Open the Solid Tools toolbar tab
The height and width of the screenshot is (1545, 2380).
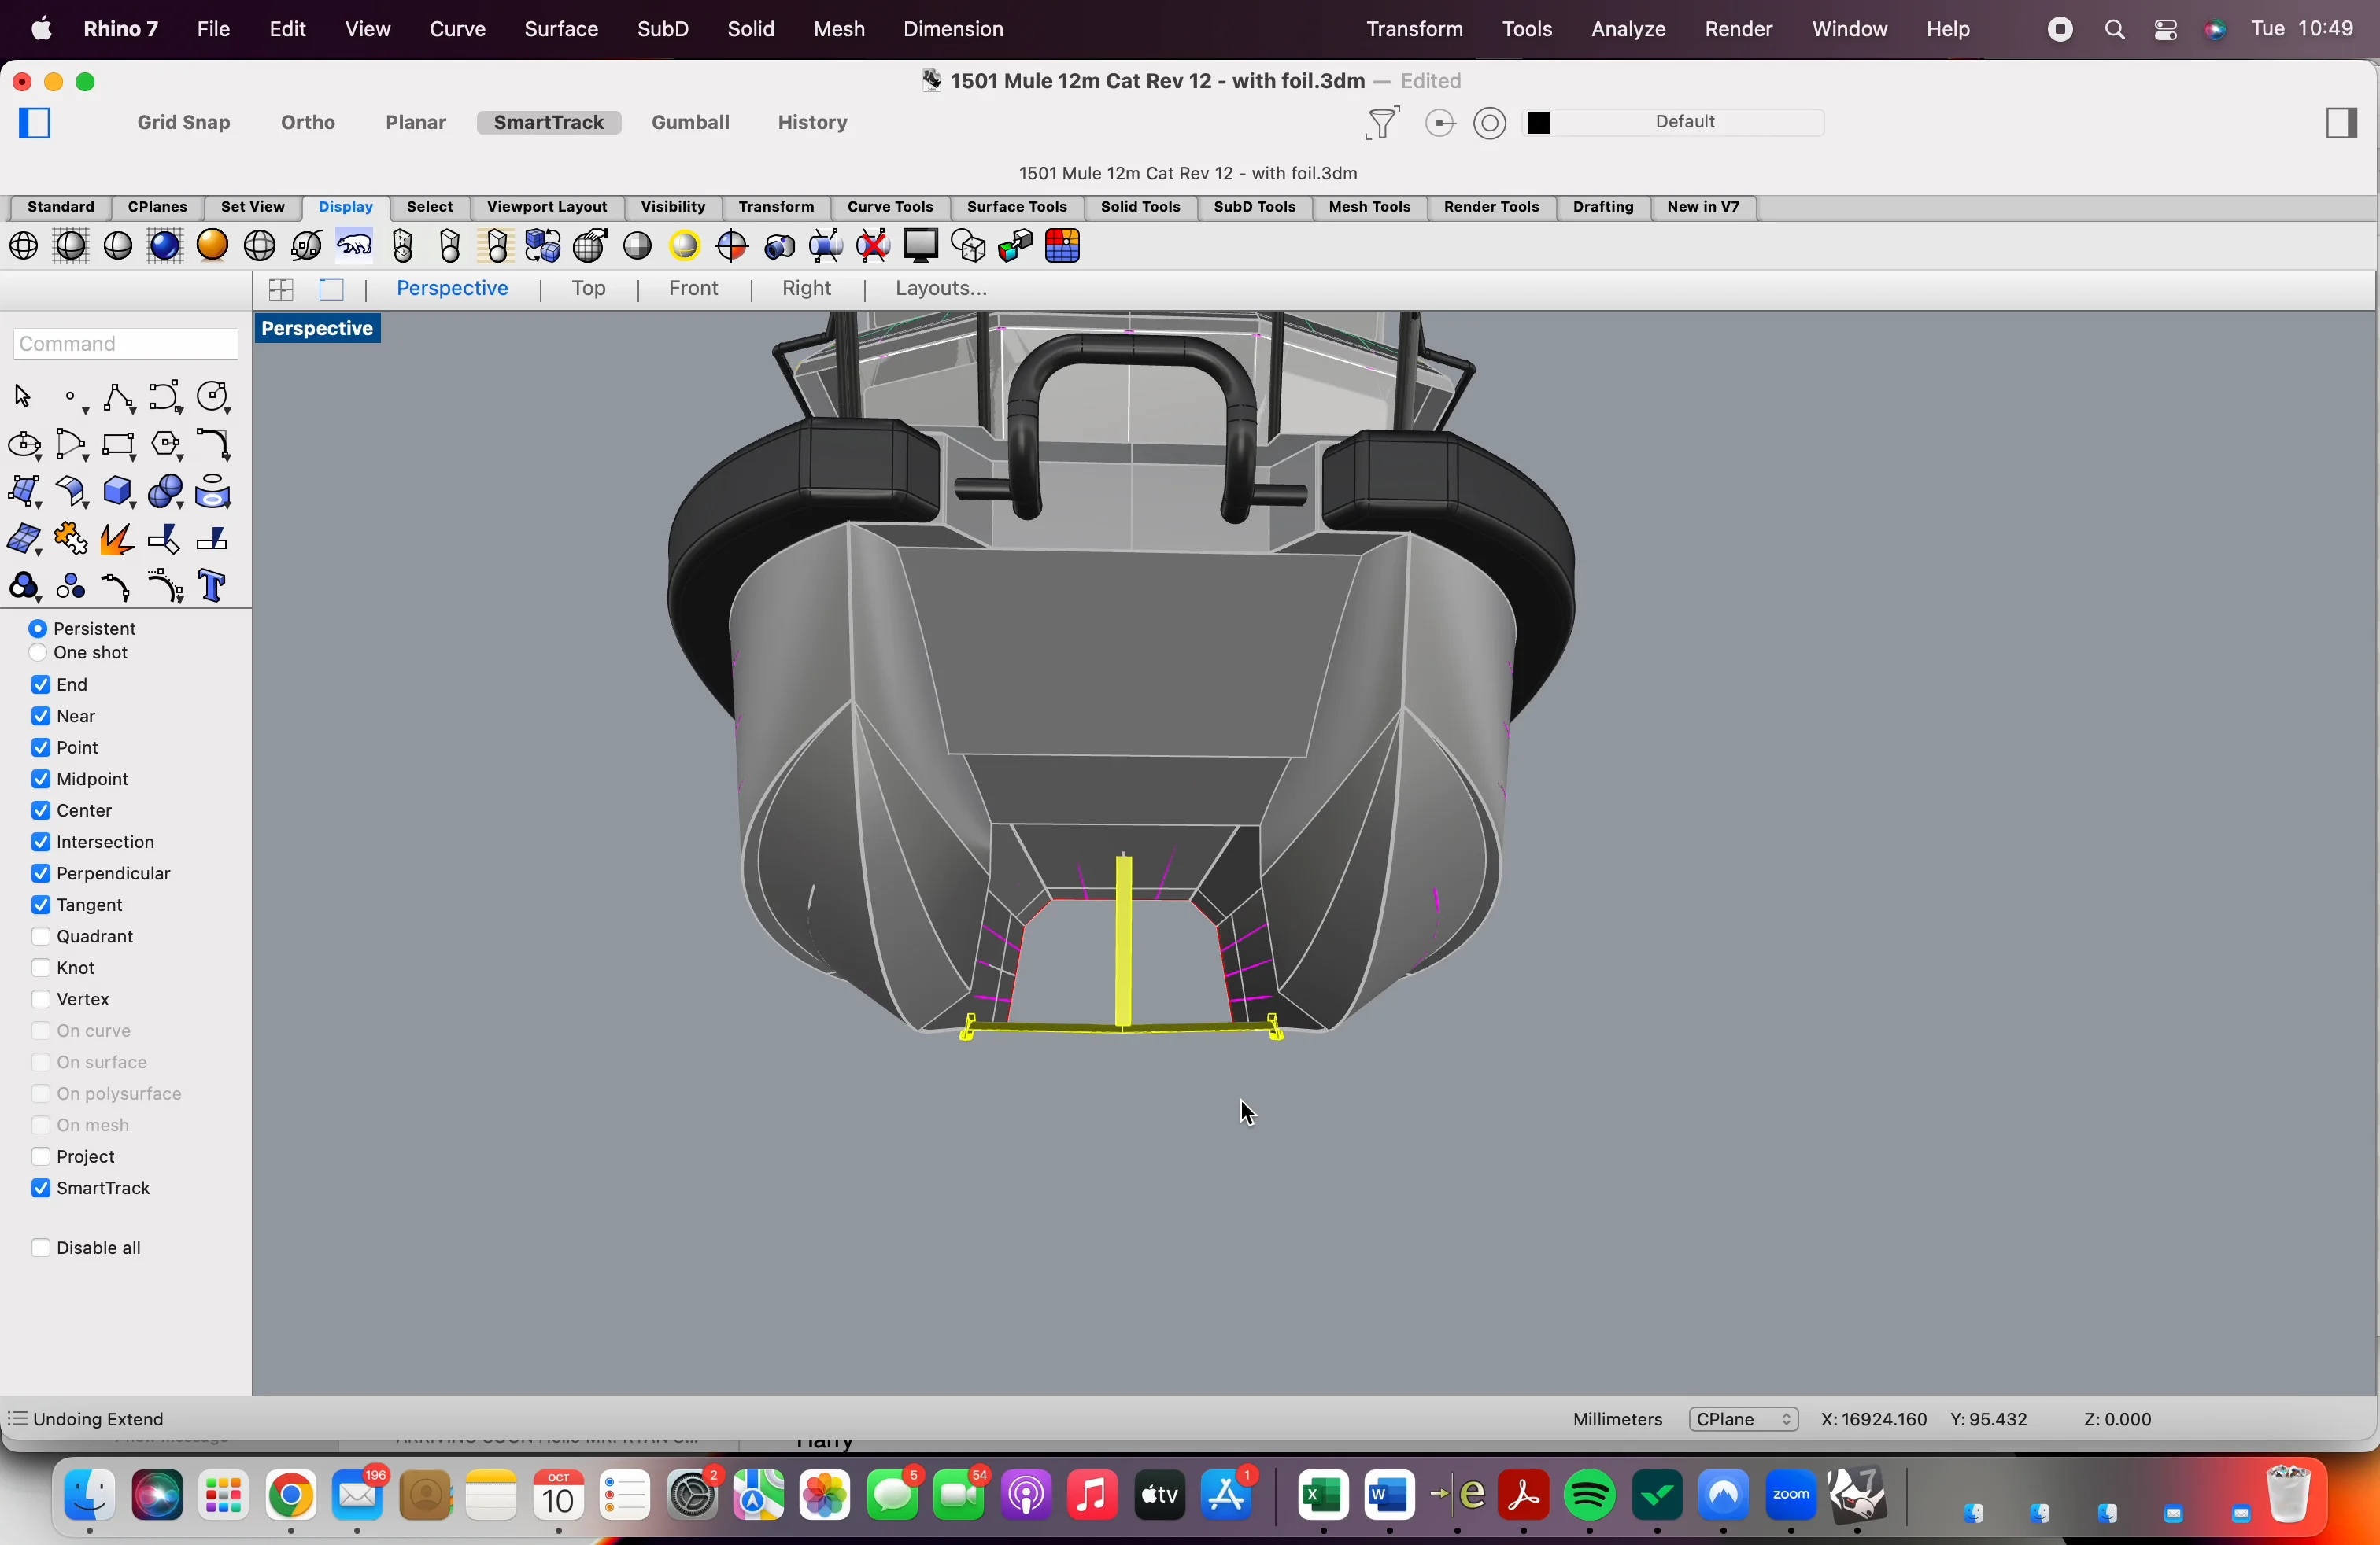1141,208
